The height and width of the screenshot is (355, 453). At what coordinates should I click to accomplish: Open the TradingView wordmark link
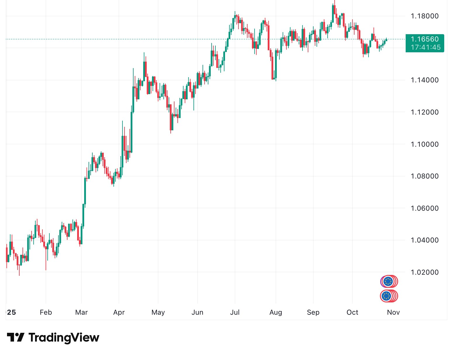coord(64,337)
